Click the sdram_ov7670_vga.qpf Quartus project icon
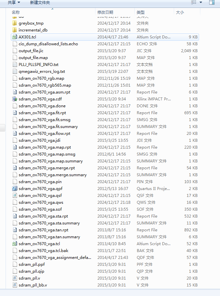This screenshot has width=220, height=296. point(14,189)
